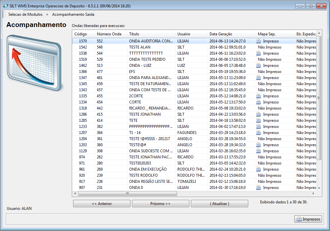330x231 pixels.
Task: Click user ANGELO in row 1204
Action: 185,138
